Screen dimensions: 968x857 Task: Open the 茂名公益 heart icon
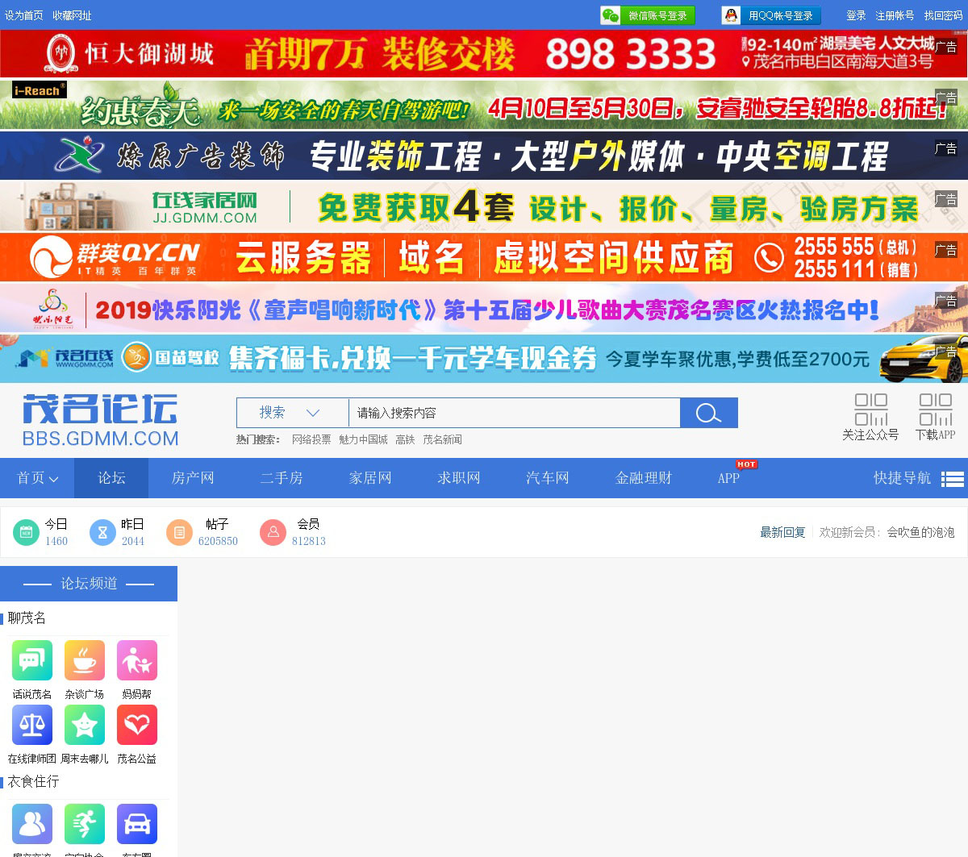coord(137,725)
